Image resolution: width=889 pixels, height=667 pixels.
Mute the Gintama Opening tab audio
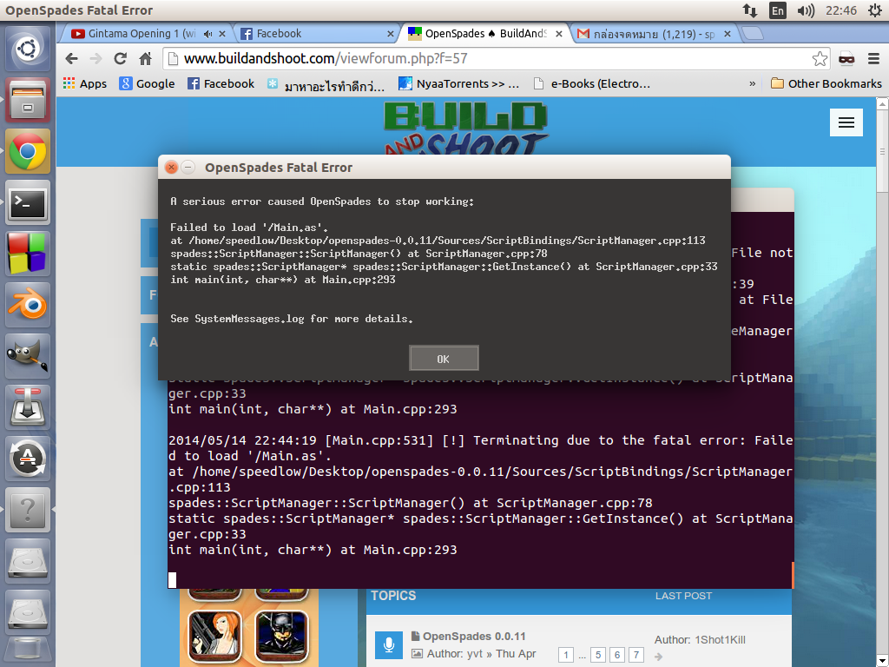click(x=208, y=34)
